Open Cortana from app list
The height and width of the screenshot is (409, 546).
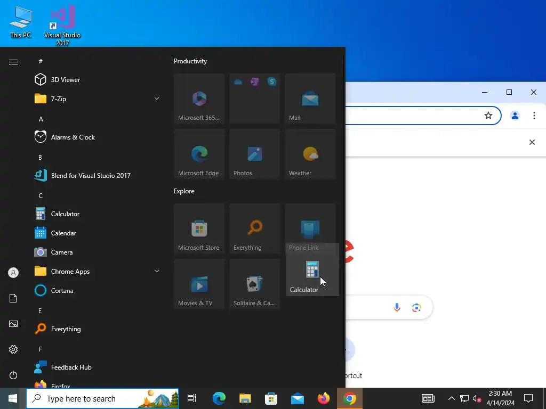click(98, 290)
